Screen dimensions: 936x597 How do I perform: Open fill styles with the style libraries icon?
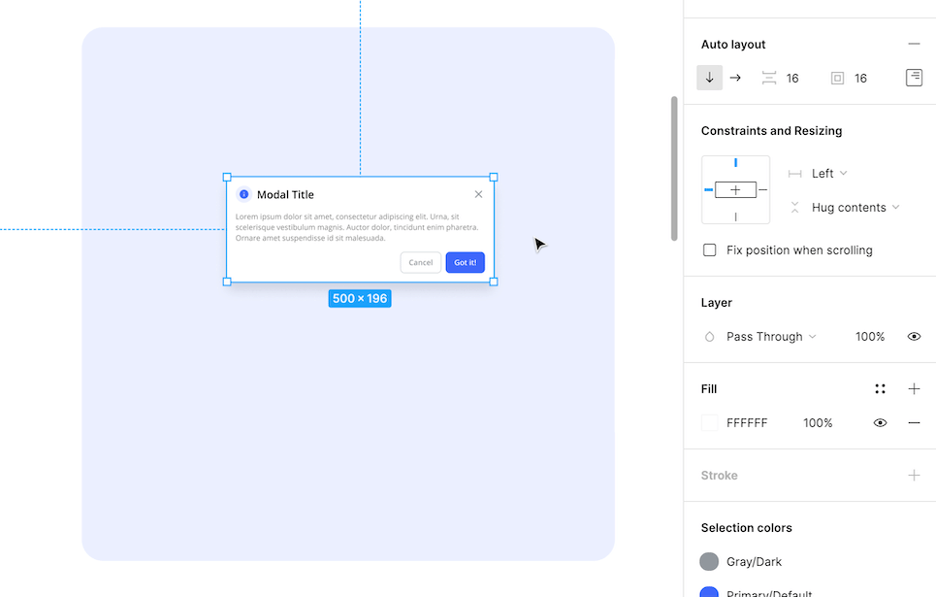[880, 388]
